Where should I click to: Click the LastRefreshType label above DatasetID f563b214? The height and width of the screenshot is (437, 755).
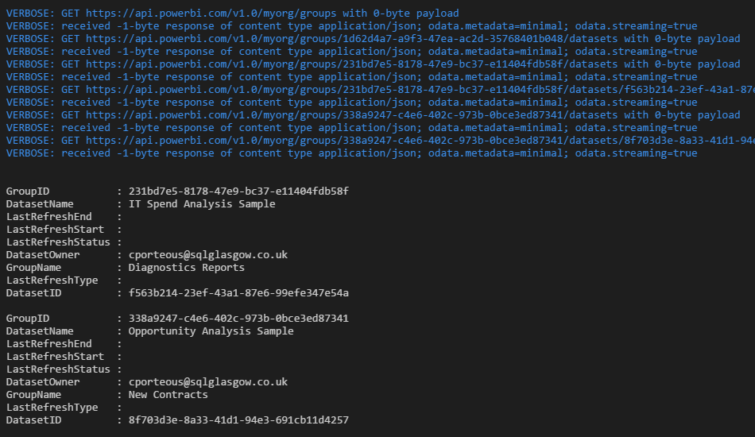point(52,280)
